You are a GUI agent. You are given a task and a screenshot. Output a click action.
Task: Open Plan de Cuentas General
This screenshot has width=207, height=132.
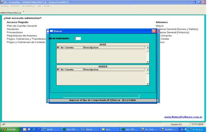[x=22, y=26]
